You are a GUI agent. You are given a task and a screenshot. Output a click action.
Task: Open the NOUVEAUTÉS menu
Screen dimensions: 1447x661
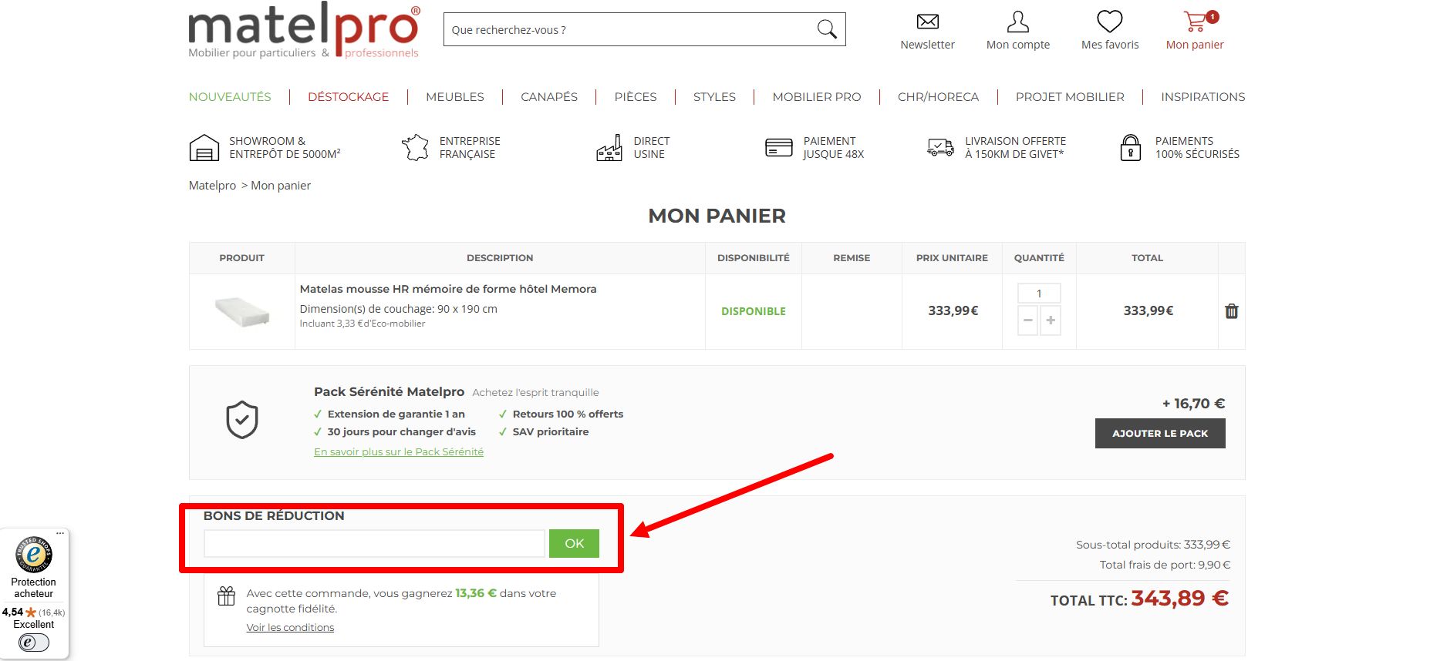230,96
